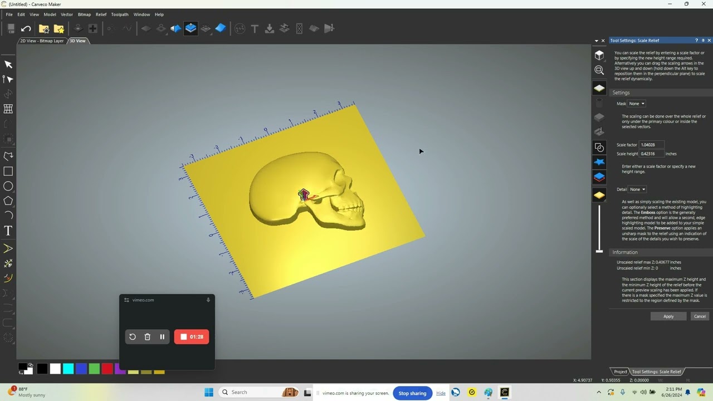Open the Mask dropdown

tap(637, 104)
